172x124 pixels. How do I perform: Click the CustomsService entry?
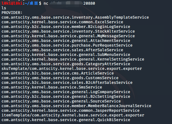tap(60, 78)
